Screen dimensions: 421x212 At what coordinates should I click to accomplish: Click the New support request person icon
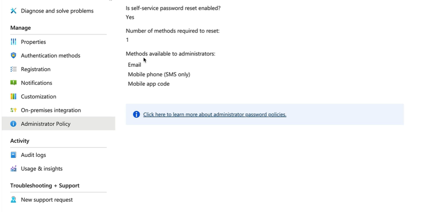tap(13, 200)
